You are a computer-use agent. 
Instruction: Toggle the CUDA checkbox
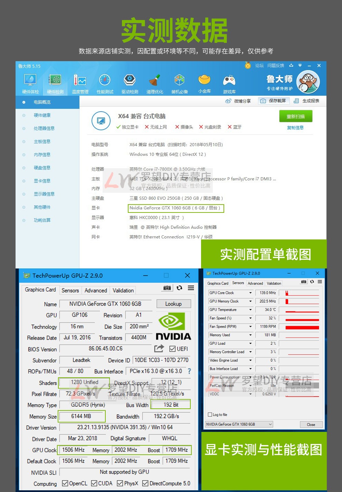point(94,483)
